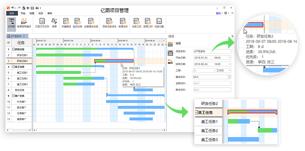This screenshot has width=305, height=151.
Task: Select task row 研发任务2
Action: pos(19,61)
